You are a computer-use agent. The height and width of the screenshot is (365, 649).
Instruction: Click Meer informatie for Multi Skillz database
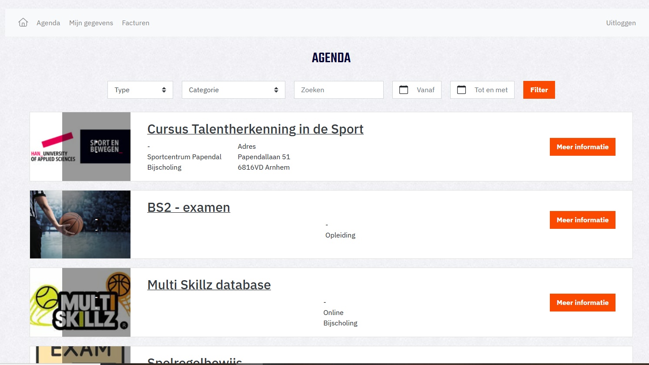tap(582, 303)
